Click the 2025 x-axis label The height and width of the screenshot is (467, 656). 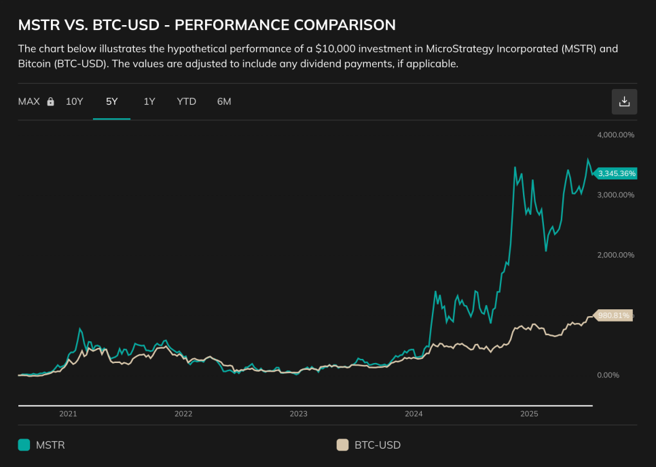(529, 414)
